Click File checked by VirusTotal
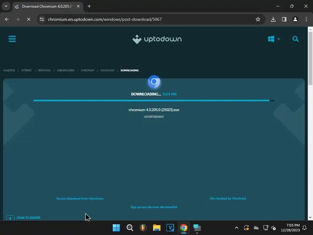This screenshot has height=235, width=313. point(227,198)
